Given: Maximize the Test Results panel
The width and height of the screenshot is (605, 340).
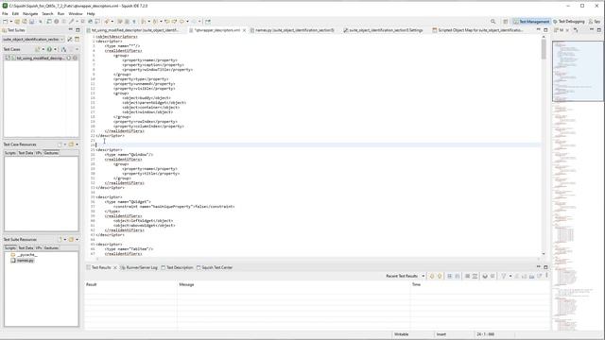Looking at the screenshot, I should (x=545, y=267).
